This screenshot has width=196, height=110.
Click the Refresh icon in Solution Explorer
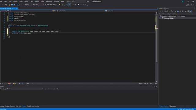tap(178, 11)
